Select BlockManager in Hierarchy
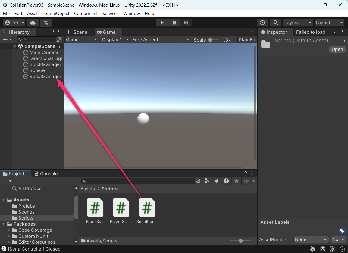The height and width of the screenshot is (253, 348). pos(42,64)
